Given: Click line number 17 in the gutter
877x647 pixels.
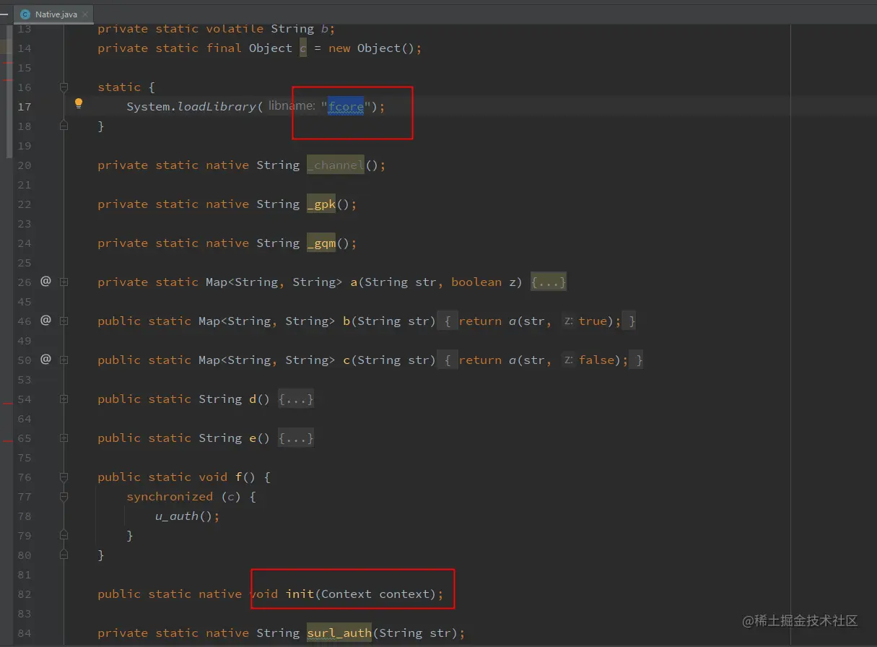Looking at the screenshot, I should 25,106.
